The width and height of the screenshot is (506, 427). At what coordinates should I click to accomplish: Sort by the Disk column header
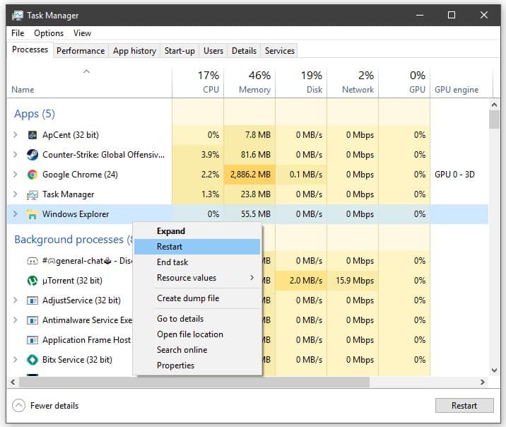tap(301, 83)
